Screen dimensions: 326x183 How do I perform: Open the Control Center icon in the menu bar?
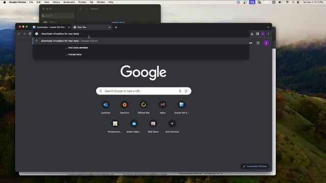click(298, 2)
